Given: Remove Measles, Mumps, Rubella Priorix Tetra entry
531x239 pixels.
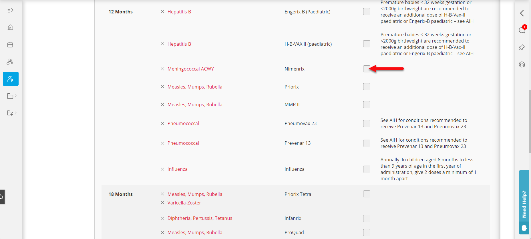Looking at the screenshot, I should pyautogui.click(x=162, y=194).
